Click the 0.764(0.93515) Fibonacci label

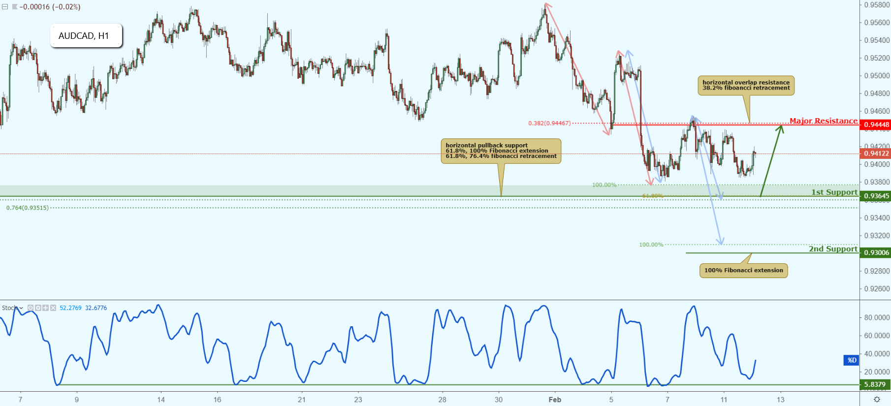(28, 208)
